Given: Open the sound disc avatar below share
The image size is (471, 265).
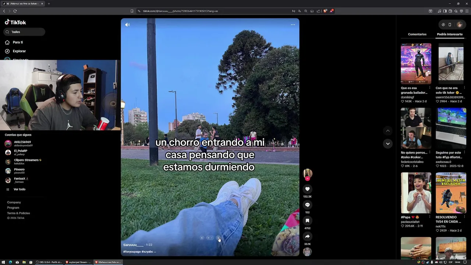Looking at the screenshot, I should [x=307, y=251].
